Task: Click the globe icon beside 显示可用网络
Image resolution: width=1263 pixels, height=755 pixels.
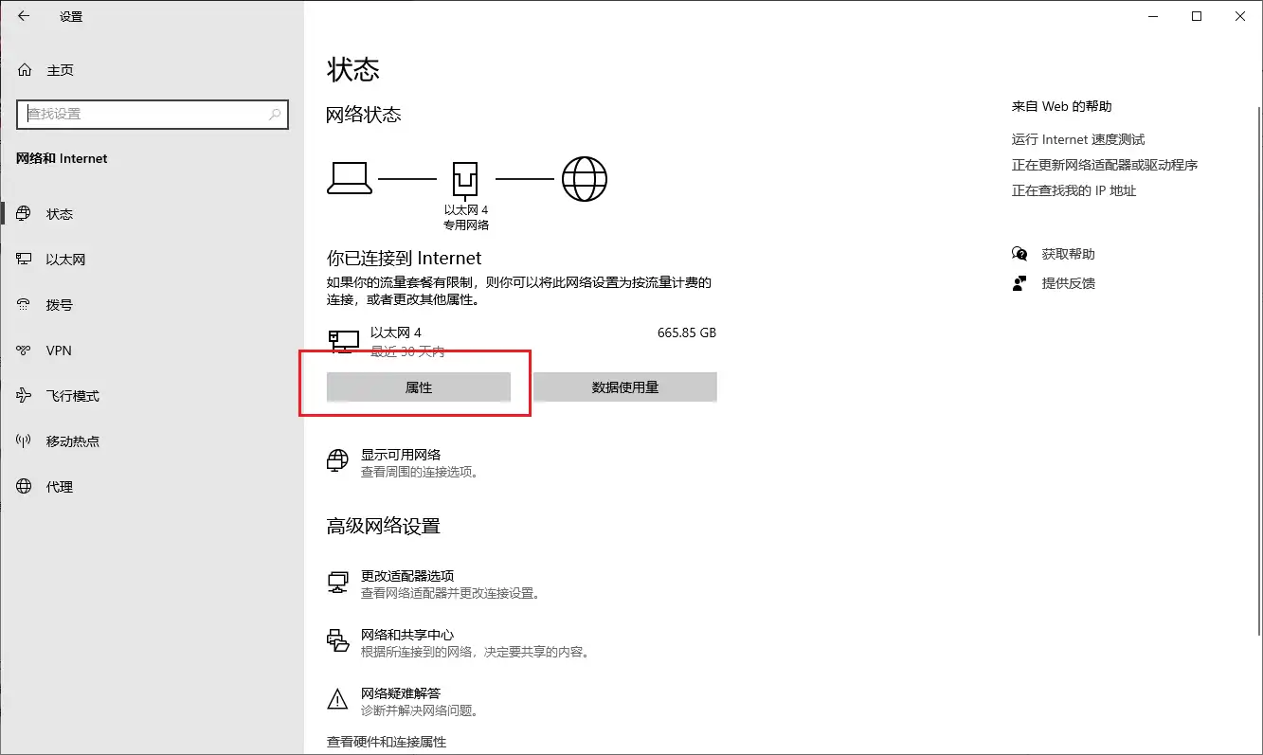Action: [x=337, y=461]
